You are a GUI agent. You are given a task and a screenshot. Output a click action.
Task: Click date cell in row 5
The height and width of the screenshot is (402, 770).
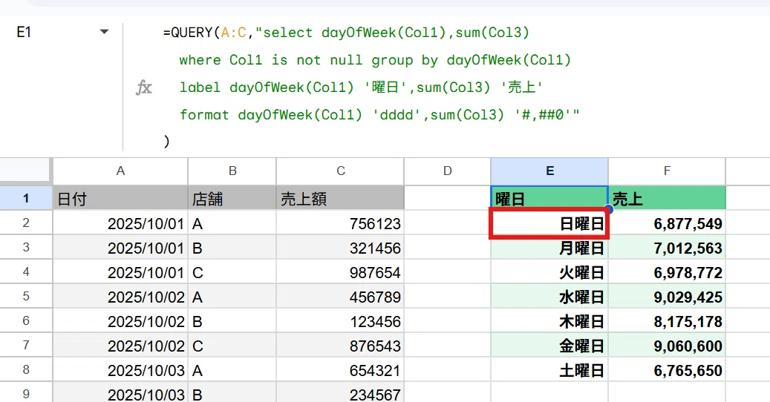pyautogui.click(x=120, y=297)
